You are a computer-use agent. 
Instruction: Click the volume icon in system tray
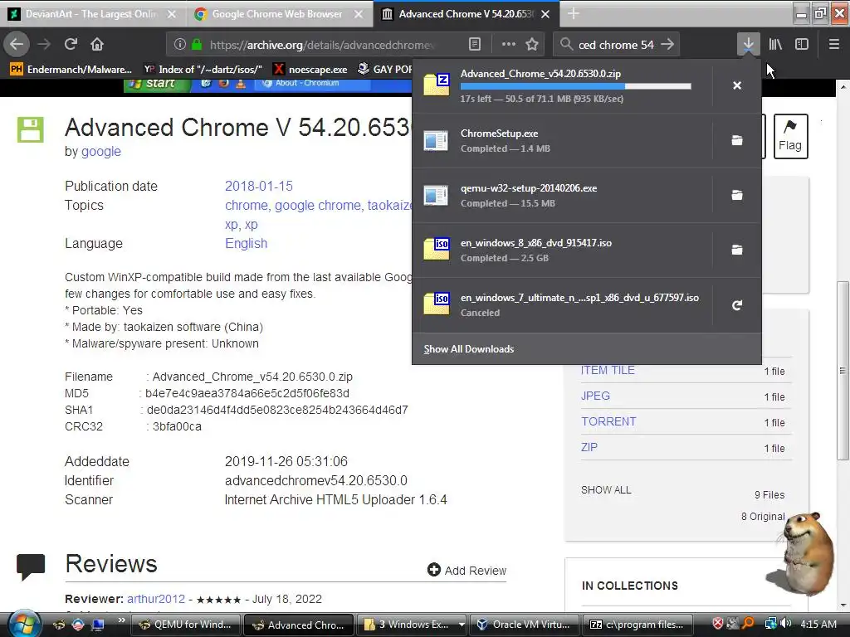(785, 624)
